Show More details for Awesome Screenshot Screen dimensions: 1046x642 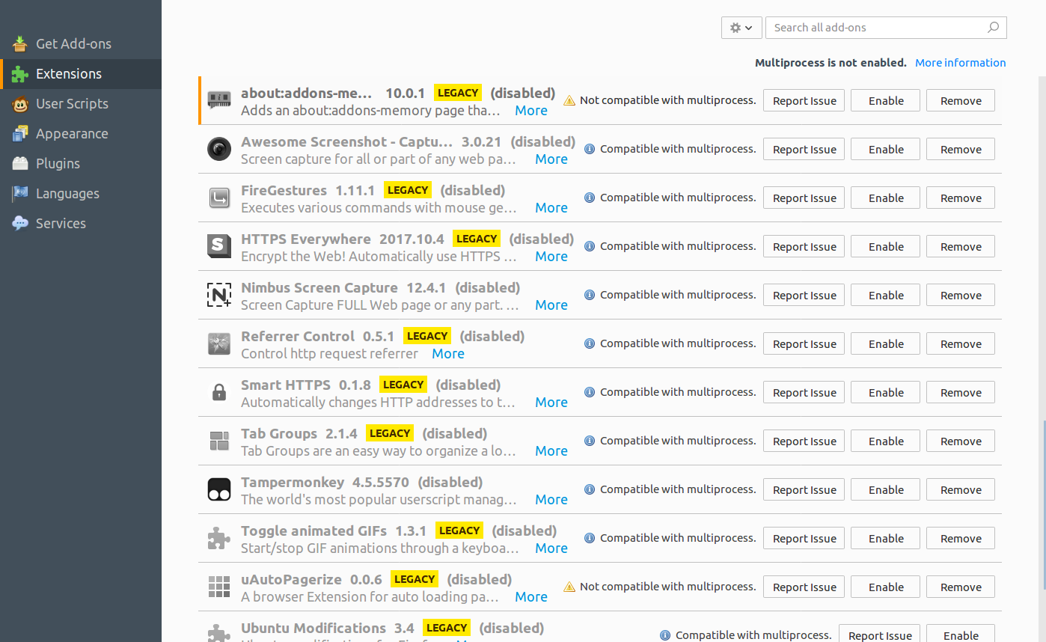pos(551,159)
